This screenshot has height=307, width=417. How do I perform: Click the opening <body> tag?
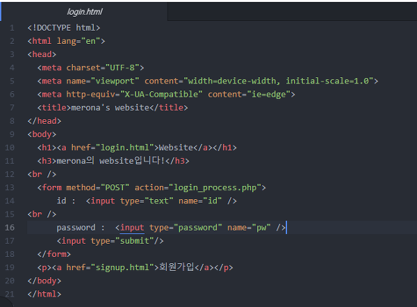click(x=42, y=134)
